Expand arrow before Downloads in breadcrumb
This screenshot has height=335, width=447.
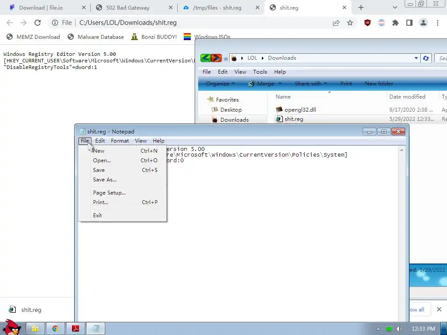[262, 58]
